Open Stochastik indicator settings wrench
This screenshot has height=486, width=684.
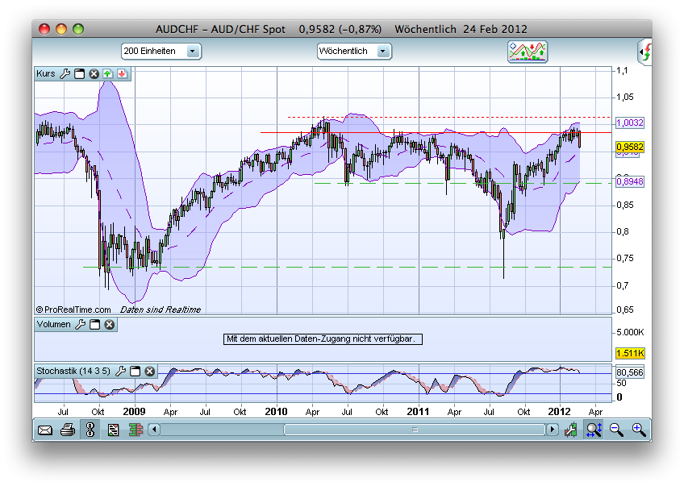click(120, 371)
